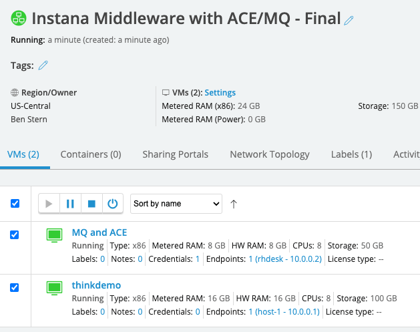The height and width of the screenshot is (332, 420).
Task: Click Storage 150 GB value
Action: tap(405, 106)
